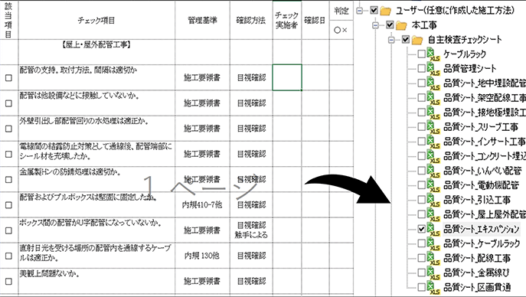526x297 pixels.
Task: Collapse the 本工事 tree node
Action: (x=375, y=25)
